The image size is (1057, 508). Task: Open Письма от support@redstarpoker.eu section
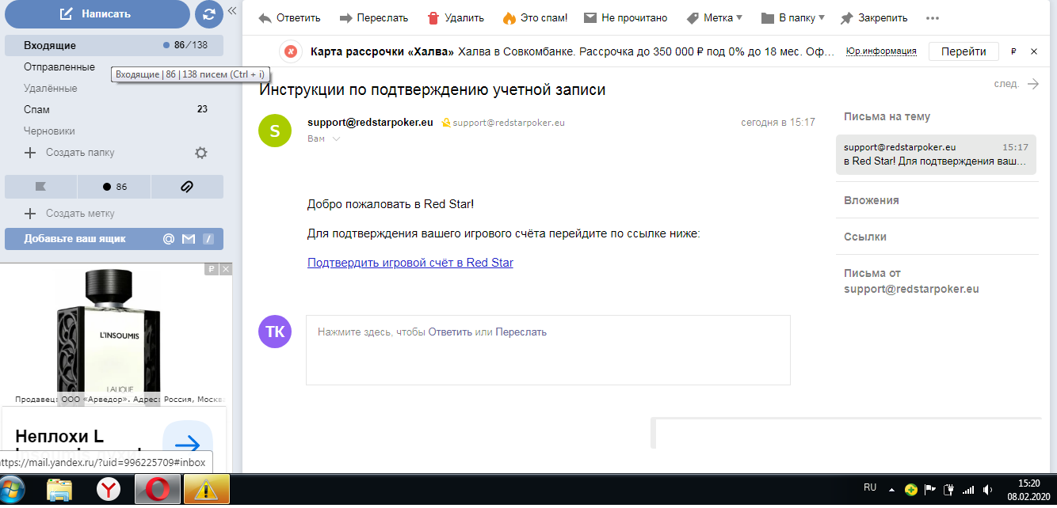tap(911, 281)
